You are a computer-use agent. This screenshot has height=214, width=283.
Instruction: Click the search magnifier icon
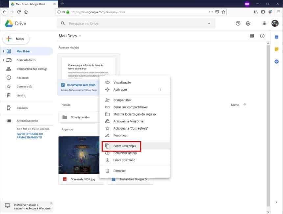(63, 23)
